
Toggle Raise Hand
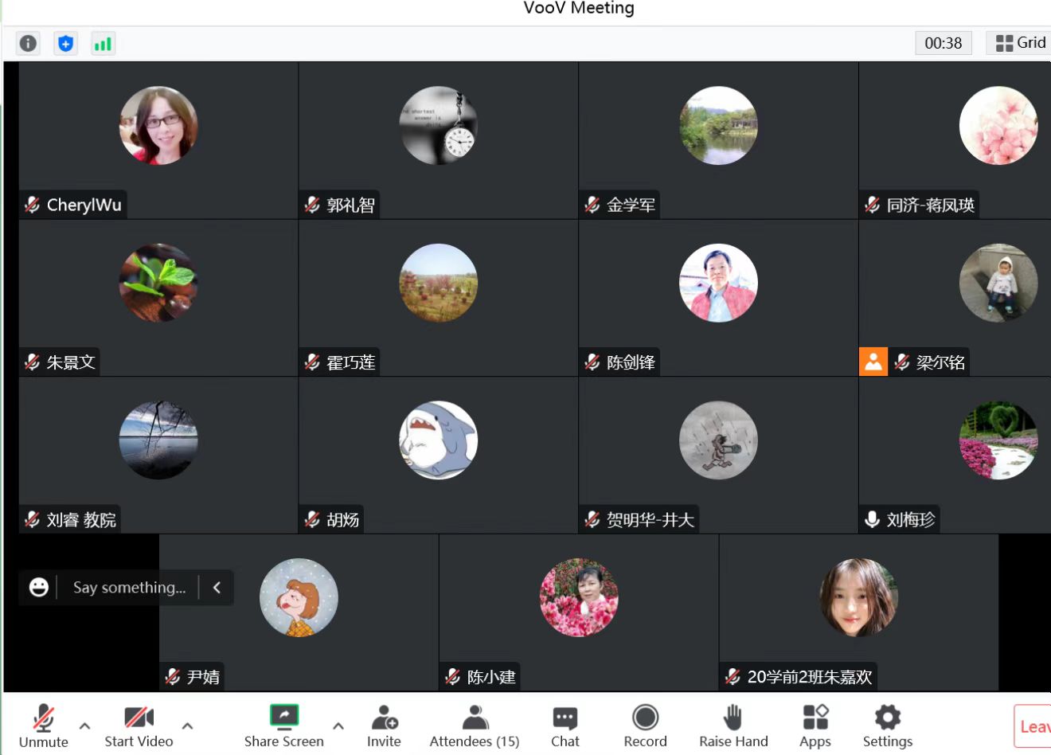click(x=733, y=726)
